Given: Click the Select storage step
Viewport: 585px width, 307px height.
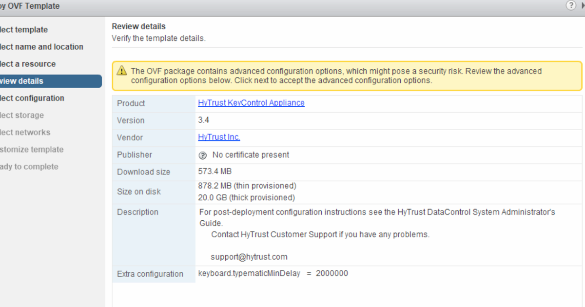Looking at the screenshot, I should pos(22,115).
